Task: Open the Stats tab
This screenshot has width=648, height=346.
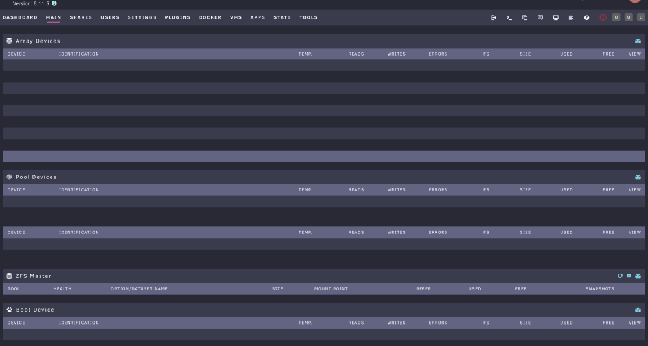Action: click(282, 17)
